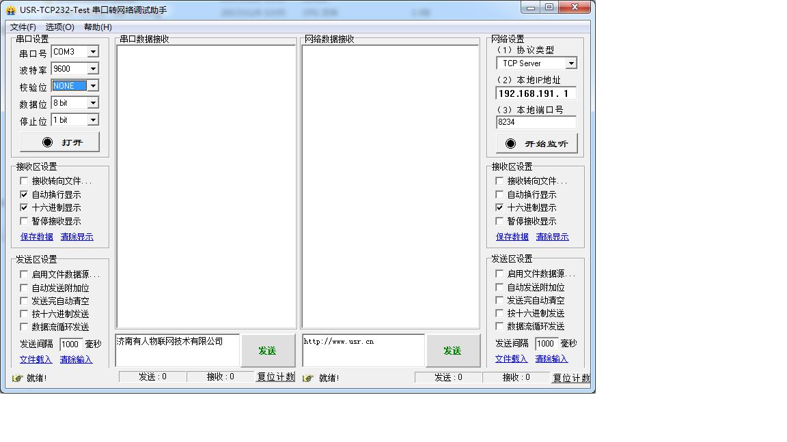Click serial side 保存数据 link
The height and width of the screenshot is (442, 787).
[x=37, y=237]
